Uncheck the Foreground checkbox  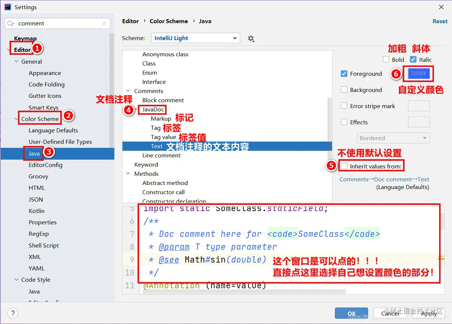coord(344,74)
